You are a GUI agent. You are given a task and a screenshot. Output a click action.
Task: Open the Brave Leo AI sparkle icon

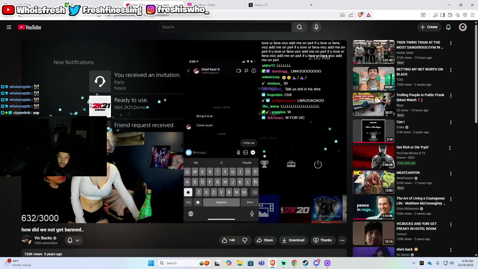[457, 15]
